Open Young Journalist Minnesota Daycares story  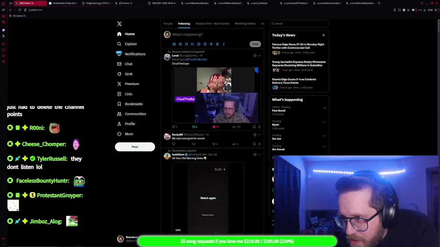point(299,66)
